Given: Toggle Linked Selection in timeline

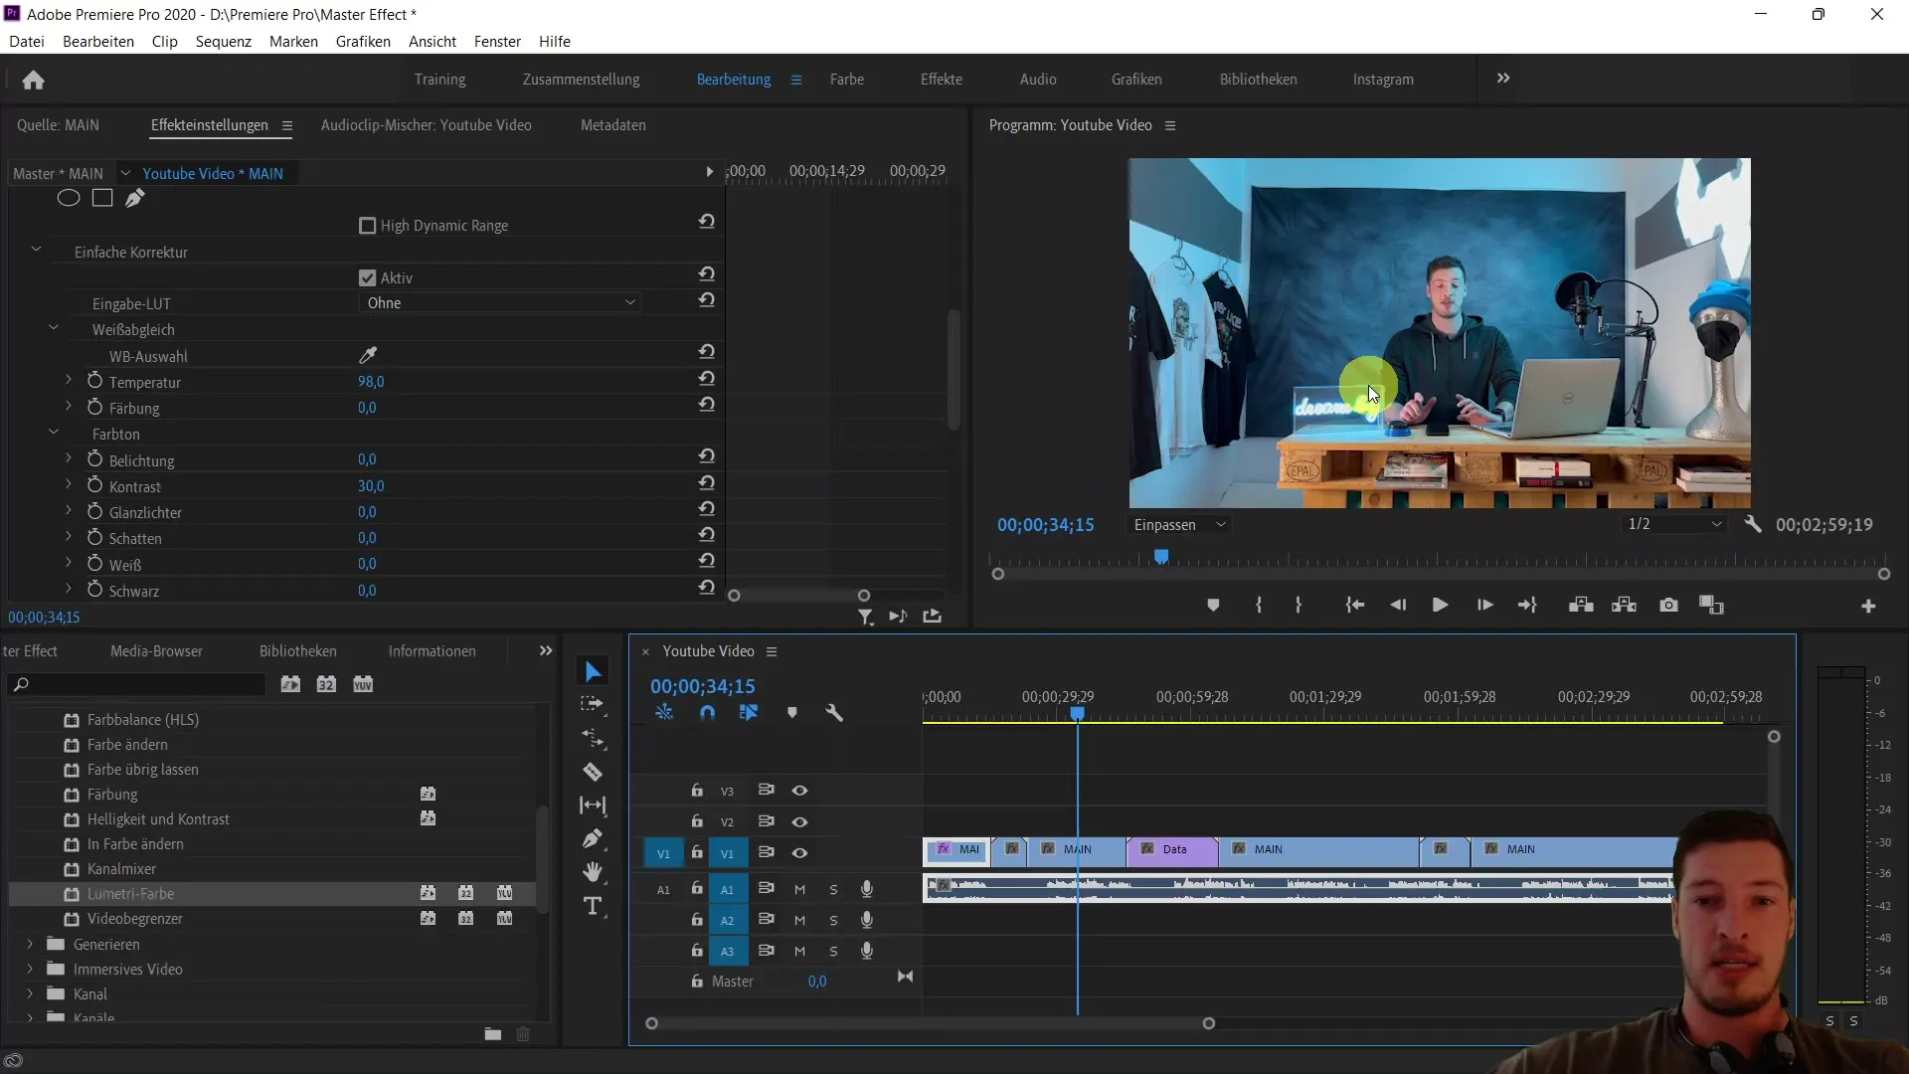Looking at the screenshot, I should pyautogui.click(x=749, y=713).
